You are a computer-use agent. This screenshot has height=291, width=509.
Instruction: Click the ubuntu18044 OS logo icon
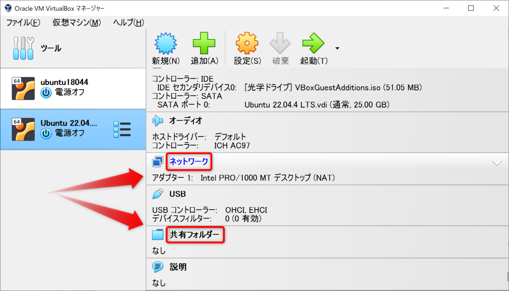(x=23, y=88)
